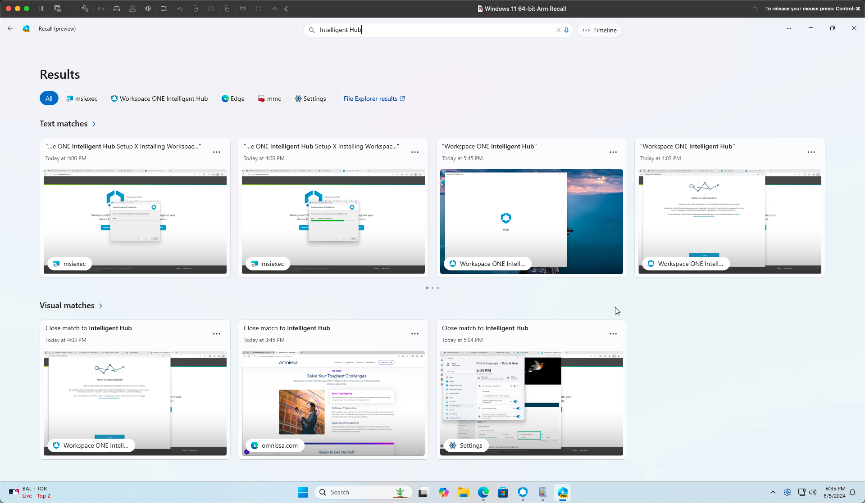Open File Explorer results
This screenshot has width=865, height=503.
(374, 99)
